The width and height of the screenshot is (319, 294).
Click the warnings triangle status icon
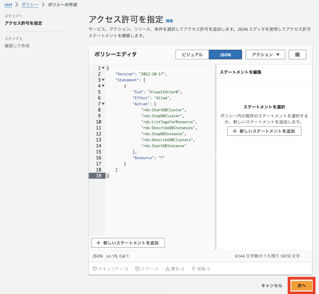[168, 269]
